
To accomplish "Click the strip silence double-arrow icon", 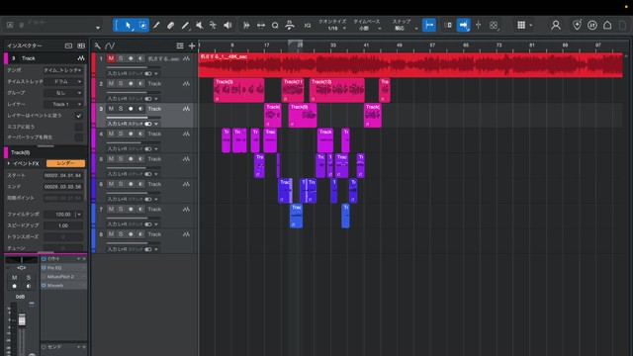I will [261, 26].
